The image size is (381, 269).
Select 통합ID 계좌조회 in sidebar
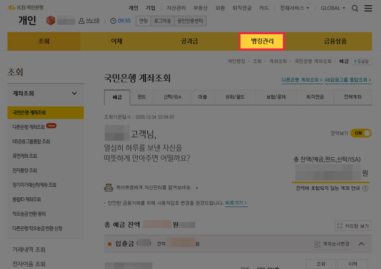tap(27, 200)
